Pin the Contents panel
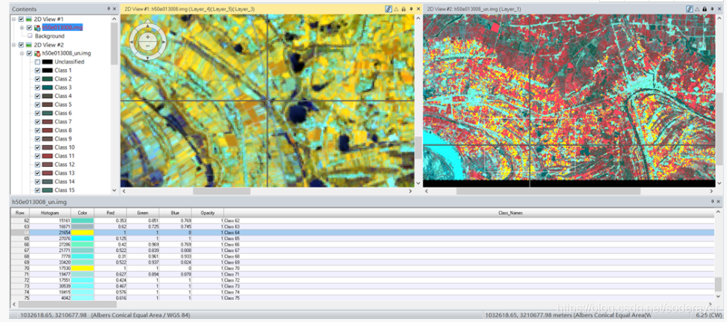This screenshot has height=322, width=727. click(108, 8)
